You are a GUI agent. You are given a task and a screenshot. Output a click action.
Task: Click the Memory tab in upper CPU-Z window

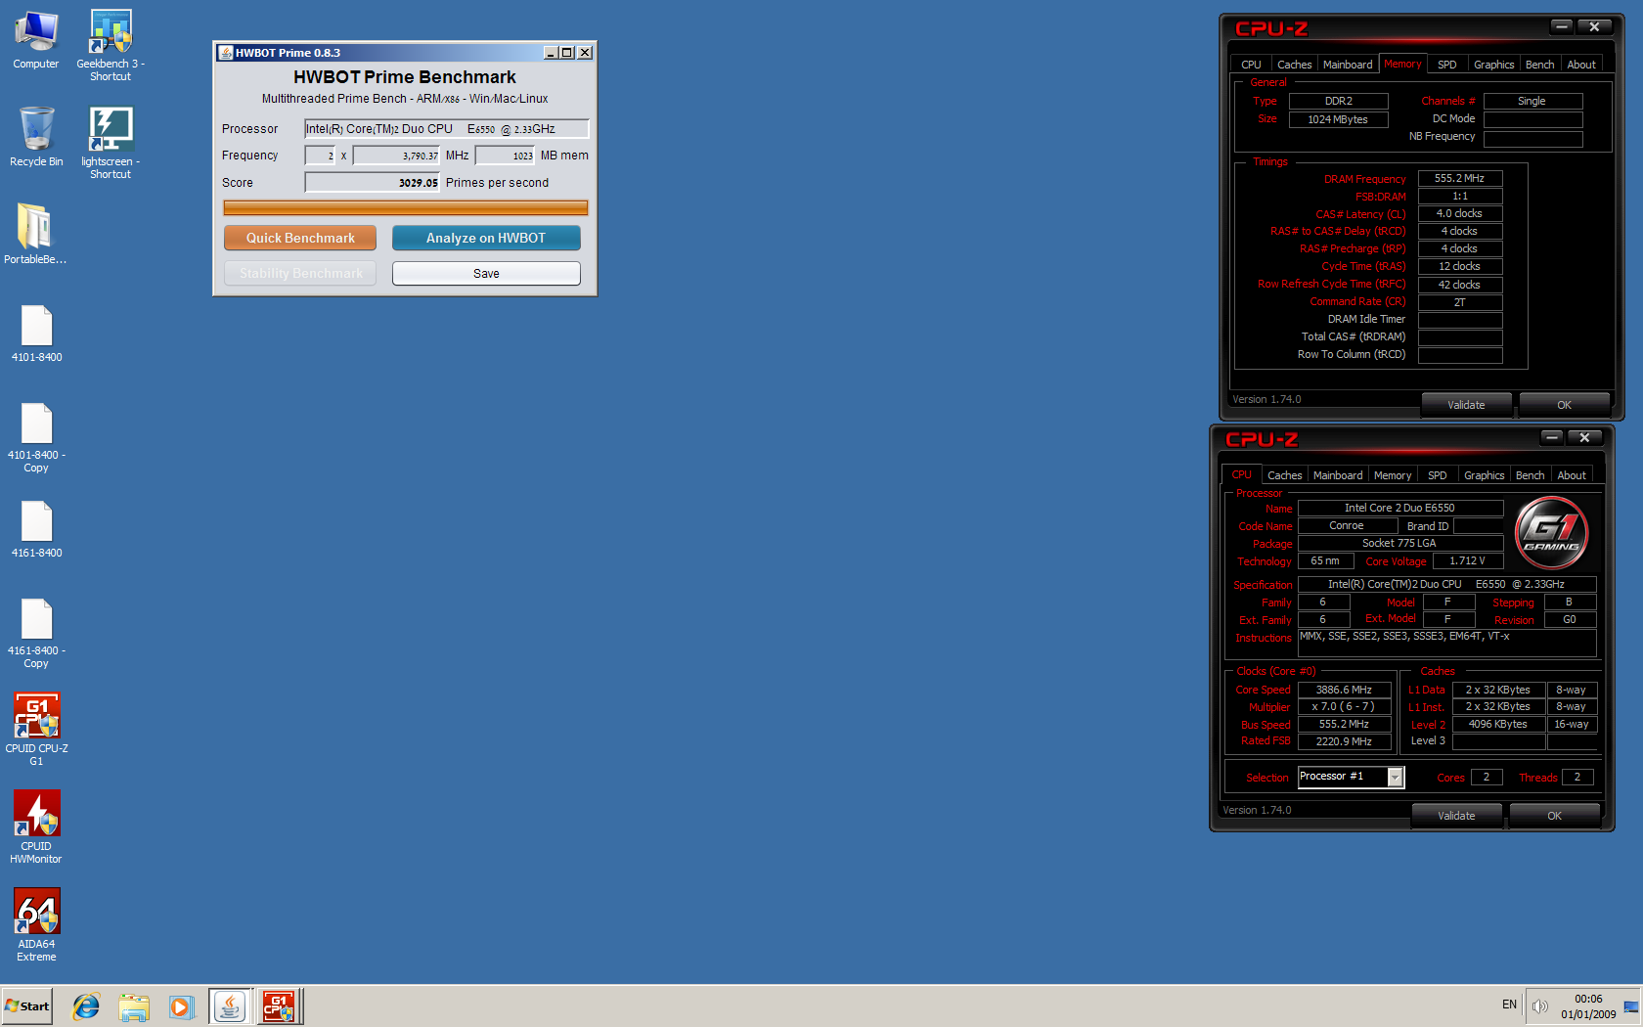point(1402,64)
